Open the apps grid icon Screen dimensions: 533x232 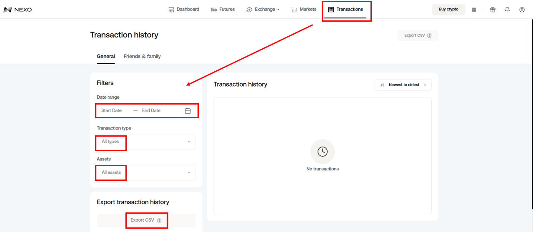(x=474, y=10)
